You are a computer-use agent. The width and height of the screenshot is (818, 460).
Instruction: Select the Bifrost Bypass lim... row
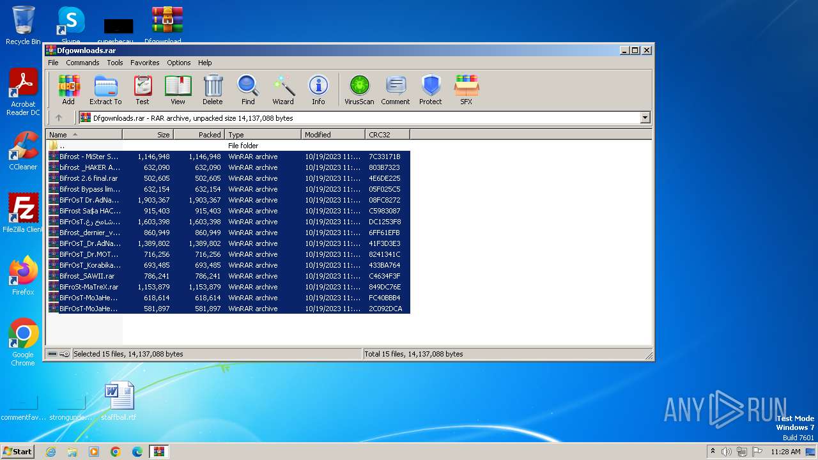228,189
